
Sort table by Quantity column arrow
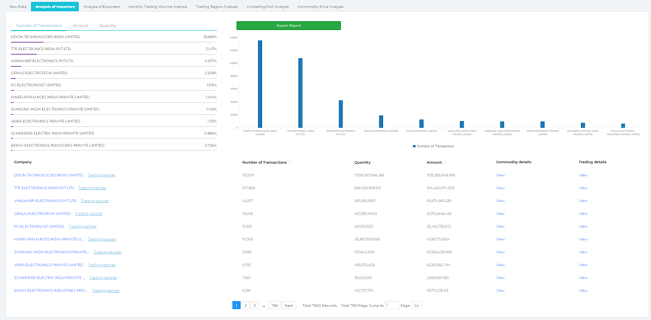[x=374, y=162]
